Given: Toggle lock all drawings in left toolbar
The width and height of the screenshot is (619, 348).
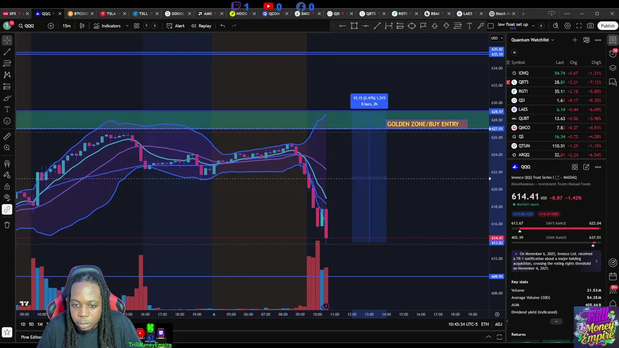Looking at the screenshot, I should [x=7, y=186].
